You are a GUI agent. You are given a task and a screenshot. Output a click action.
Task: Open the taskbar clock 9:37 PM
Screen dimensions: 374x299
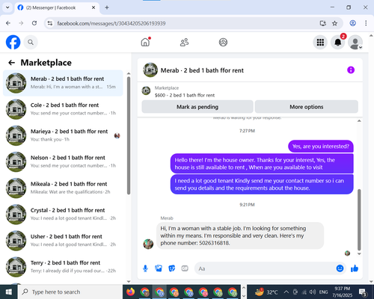click(343, 292)
